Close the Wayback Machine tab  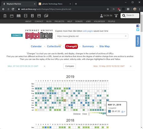click(x=35, y=4)
